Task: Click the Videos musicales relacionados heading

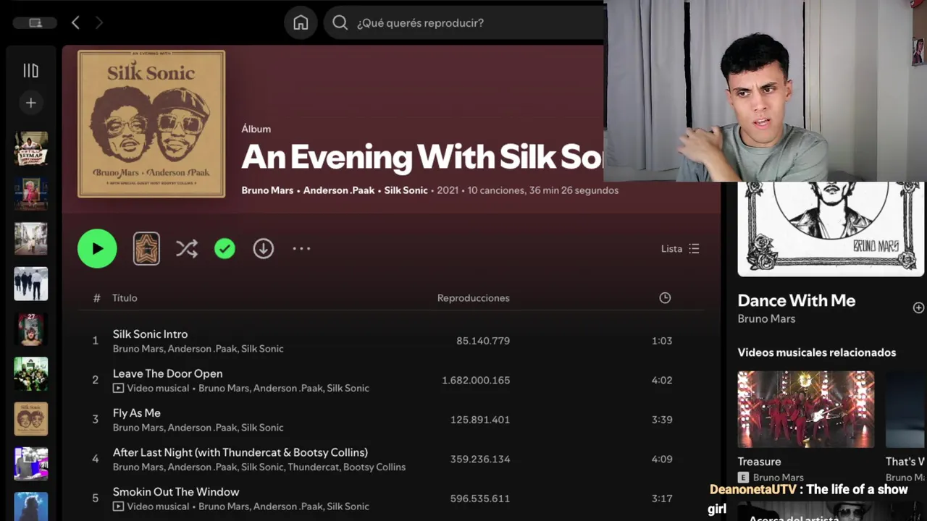Action: pos(816,352)
